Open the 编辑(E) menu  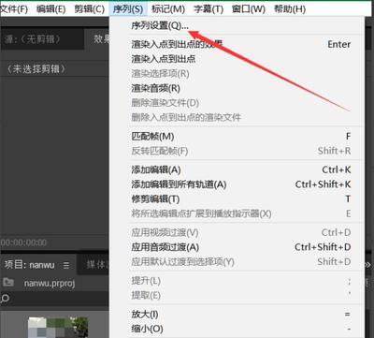(x=50, y=9)
